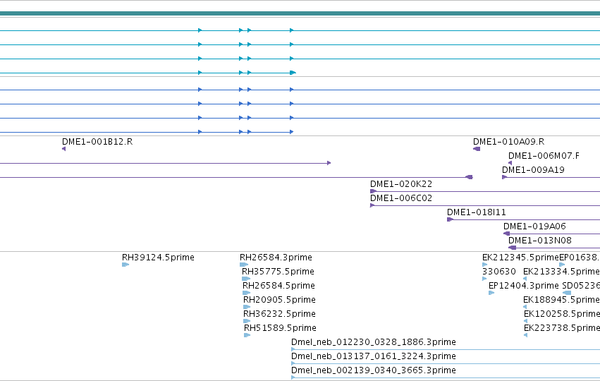
Task: Click the RH35775.5prime arrow glyph
Action: 246,279
